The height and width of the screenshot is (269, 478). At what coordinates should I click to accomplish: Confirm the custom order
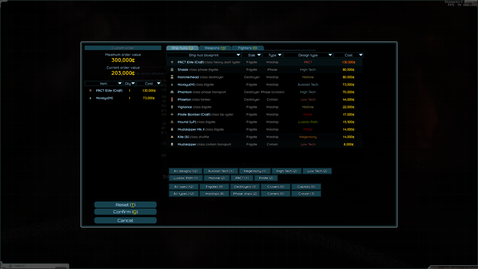coord(125,212)
